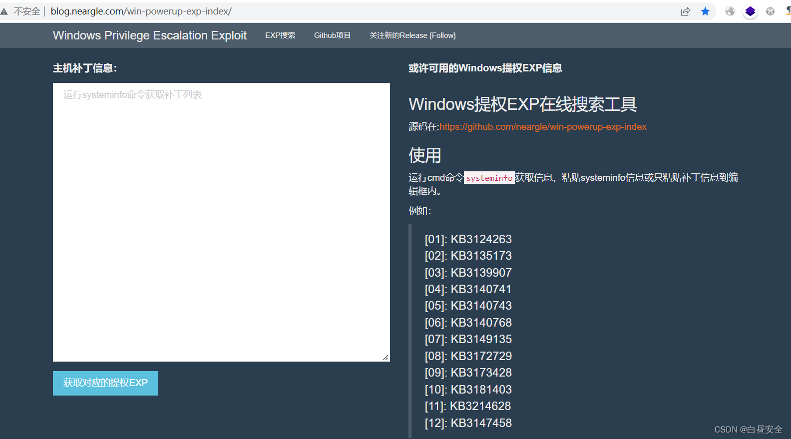Open the 关注新的Release {Follow} navigation item
This screenshot has height=439, width=791.
point(412,35)
